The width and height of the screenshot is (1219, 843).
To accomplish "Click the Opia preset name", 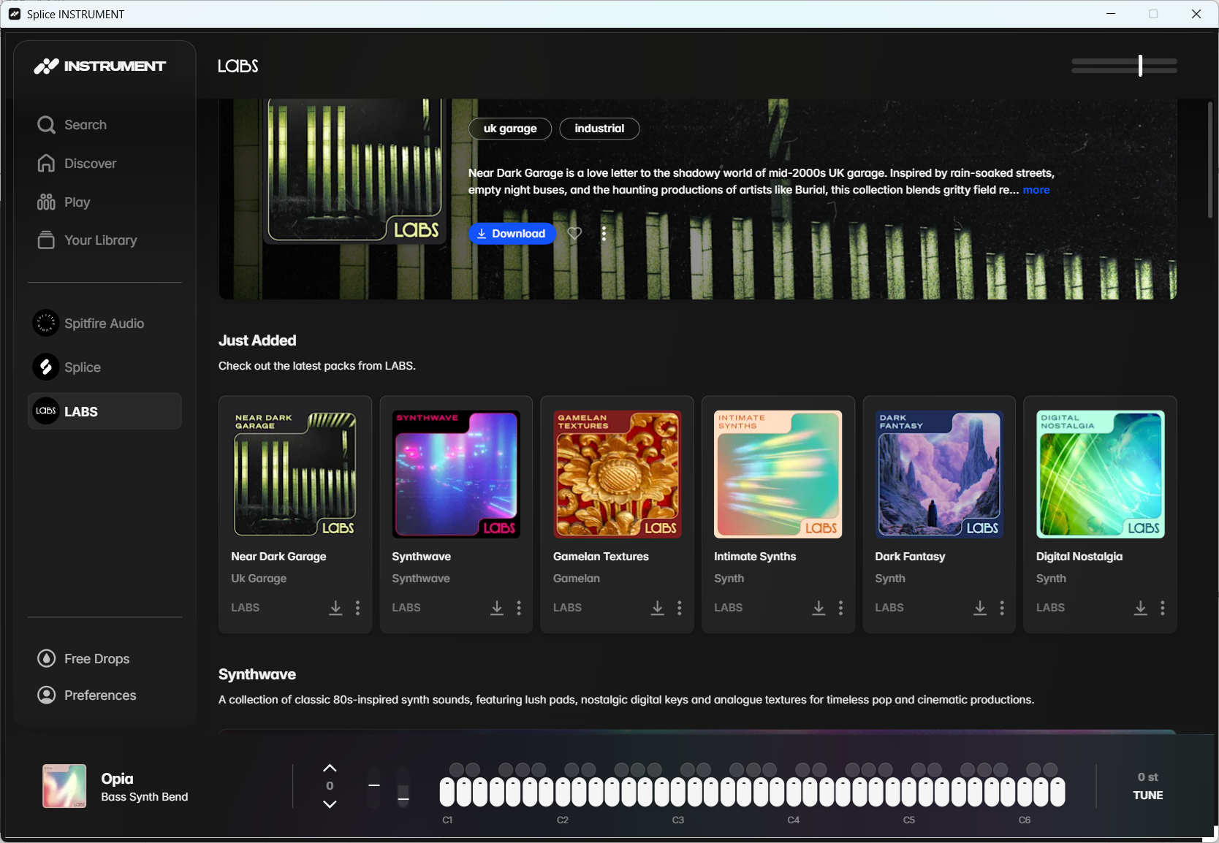I will coord(117,779).
